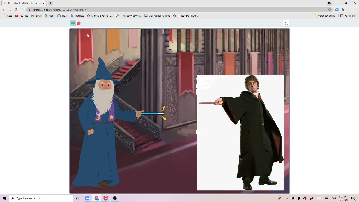
Task: Open the Extensions puzzle icon
Action: point(343,10)
